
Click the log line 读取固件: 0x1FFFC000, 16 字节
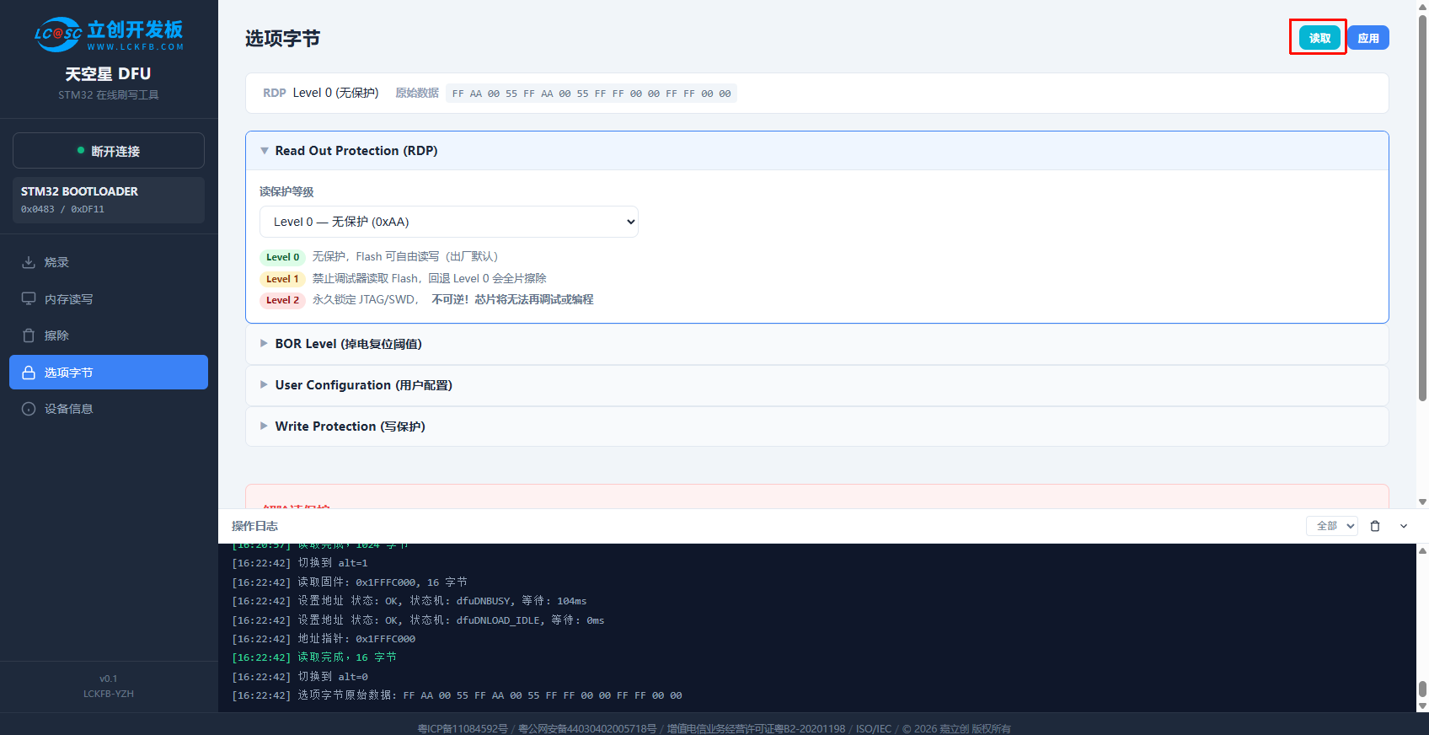tap(350, 582)
